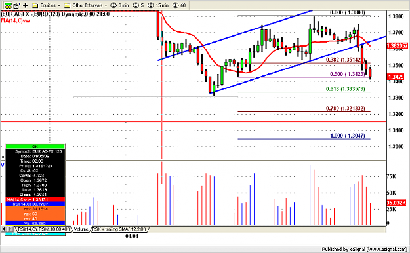410x253 pixels.
Task: Open the Other Intervals folder dropdown
Action: point(86,5)
